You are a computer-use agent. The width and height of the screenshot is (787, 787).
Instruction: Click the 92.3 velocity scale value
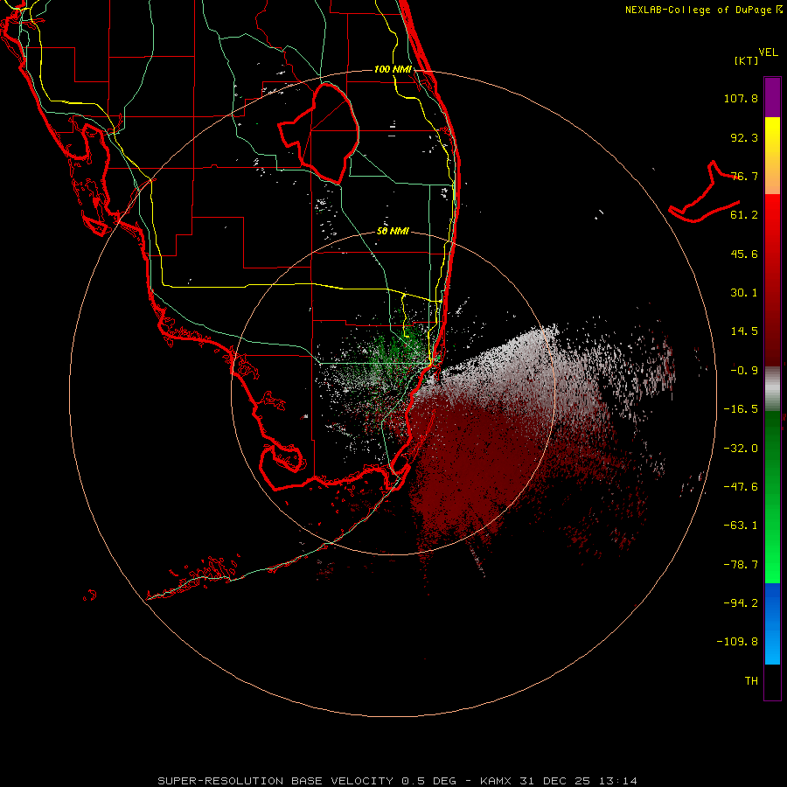pos(744,137)
